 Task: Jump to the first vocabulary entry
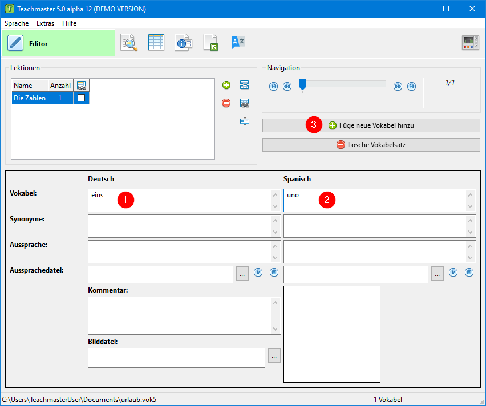274,86
